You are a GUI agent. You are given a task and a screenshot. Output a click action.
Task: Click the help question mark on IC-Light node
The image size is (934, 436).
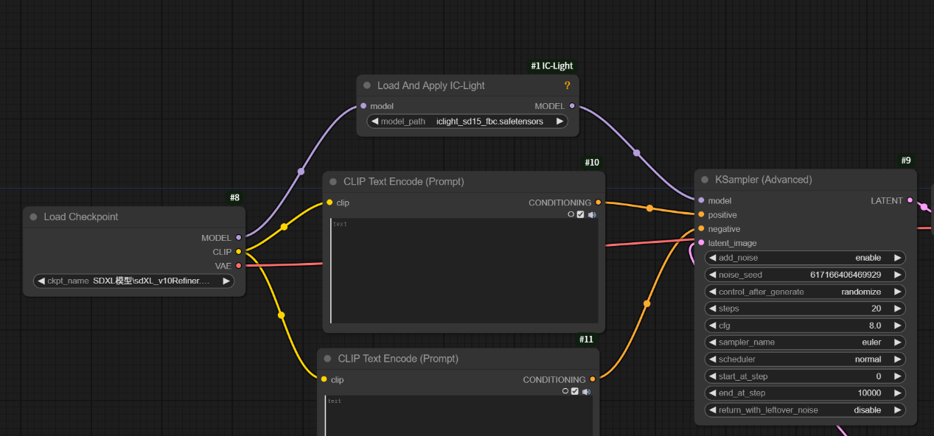click(x=567, y=85)
